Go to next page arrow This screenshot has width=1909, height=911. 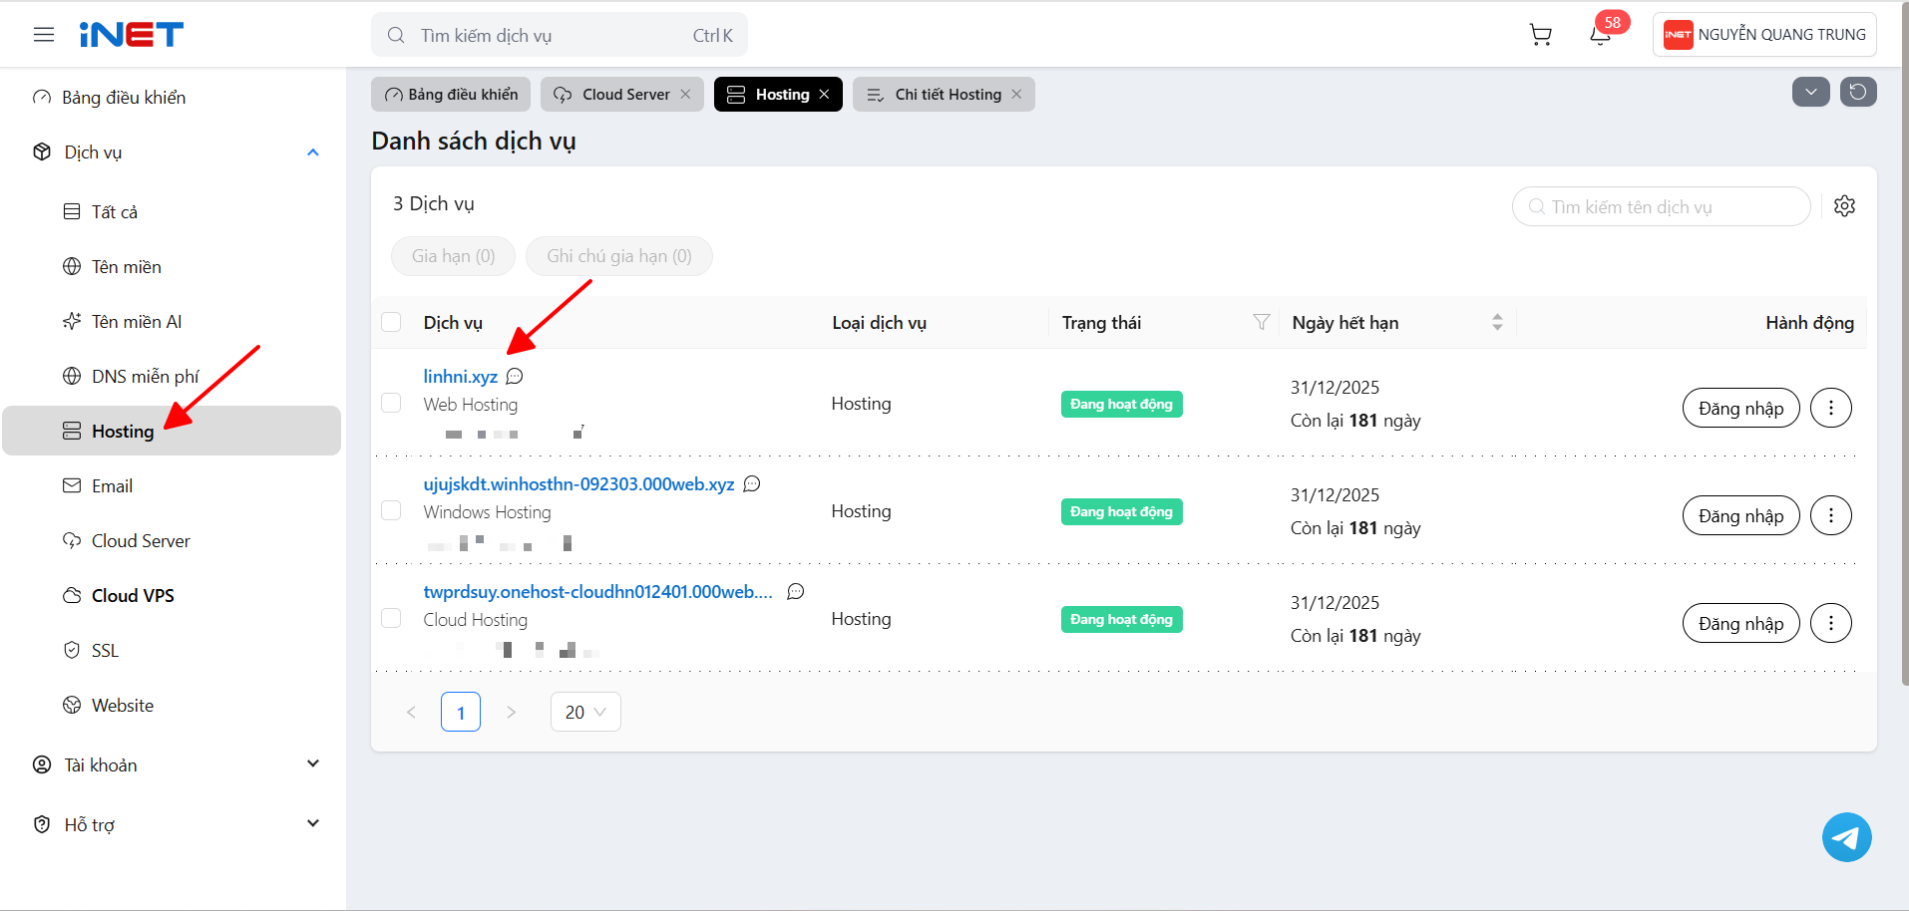pyautogui.click(x=511, y=712)
